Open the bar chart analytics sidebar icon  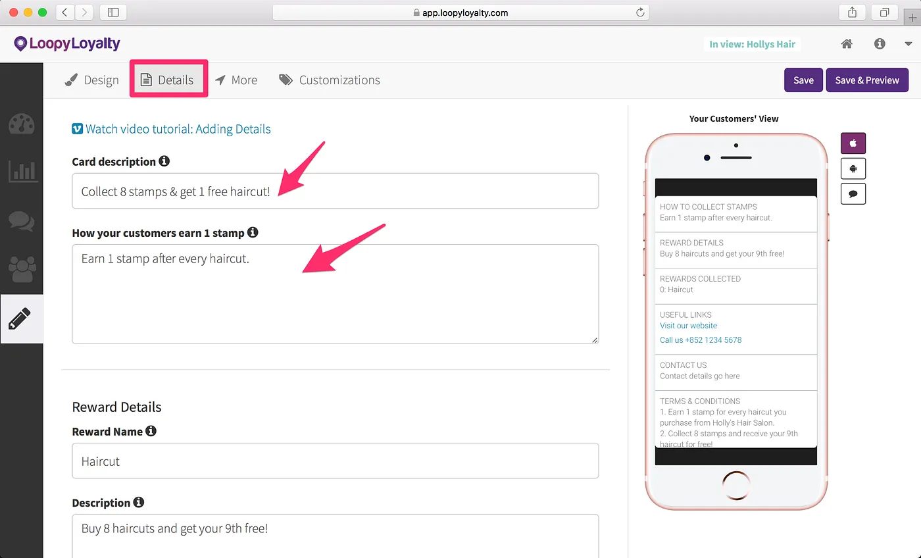coord(22,172)
